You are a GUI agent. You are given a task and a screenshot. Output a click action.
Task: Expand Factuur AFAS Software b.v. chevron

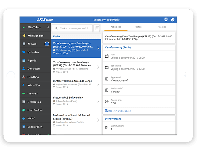pyautogui.click(x=98, y=101)
